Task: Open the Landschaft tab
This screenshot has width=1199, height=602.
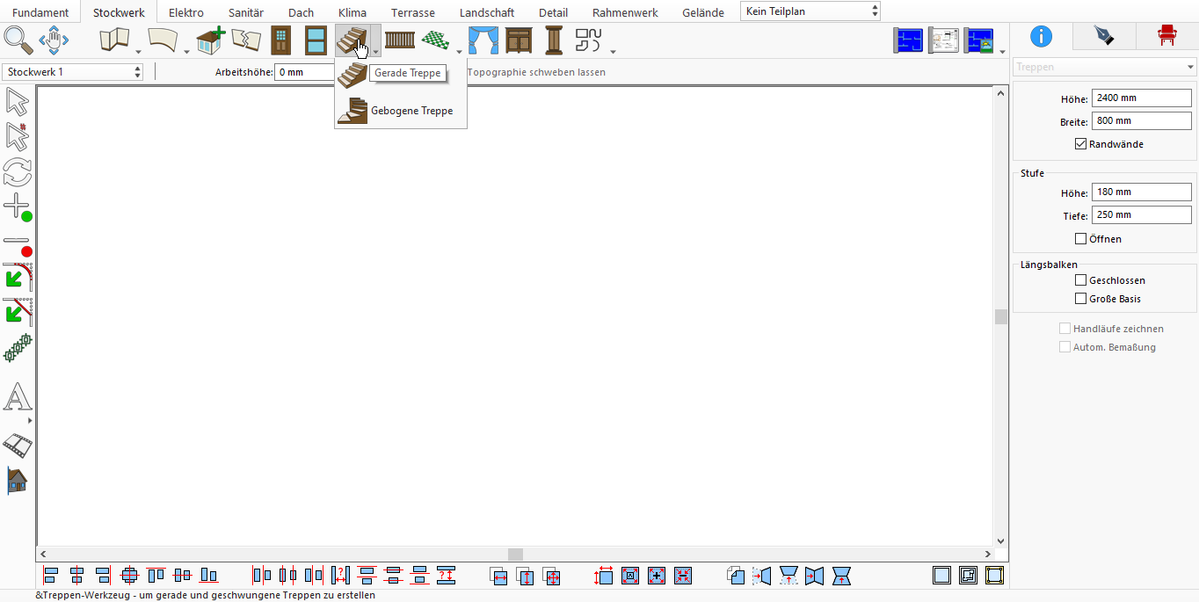Action: [x=487, y=12]
